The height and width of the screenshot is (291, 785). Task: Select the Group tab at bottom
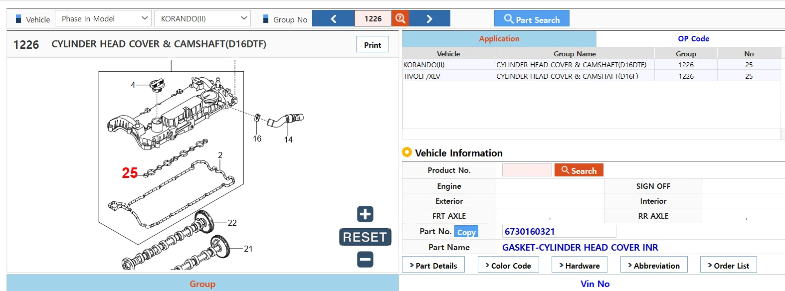pyautogui.click(x=202, y=283)
